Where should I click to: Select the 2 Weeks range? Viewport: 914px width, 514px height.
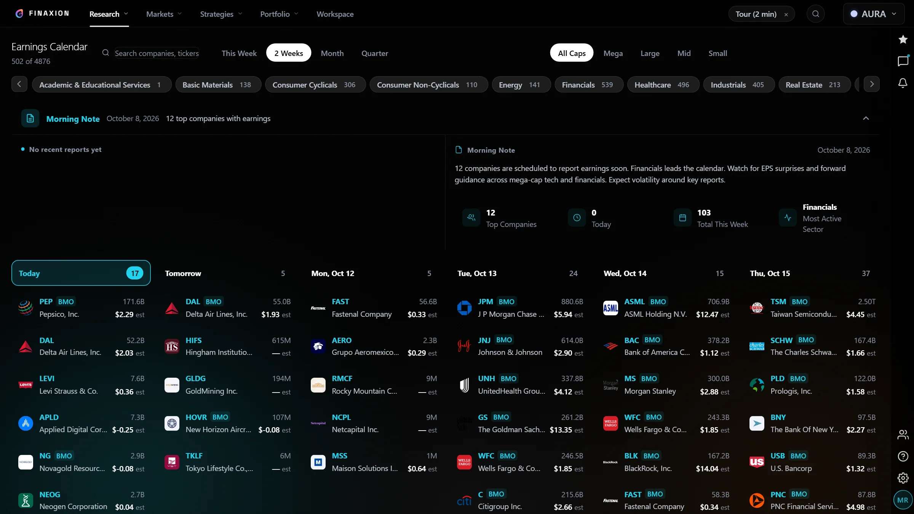pyautogui.click(x=289, y=53)
